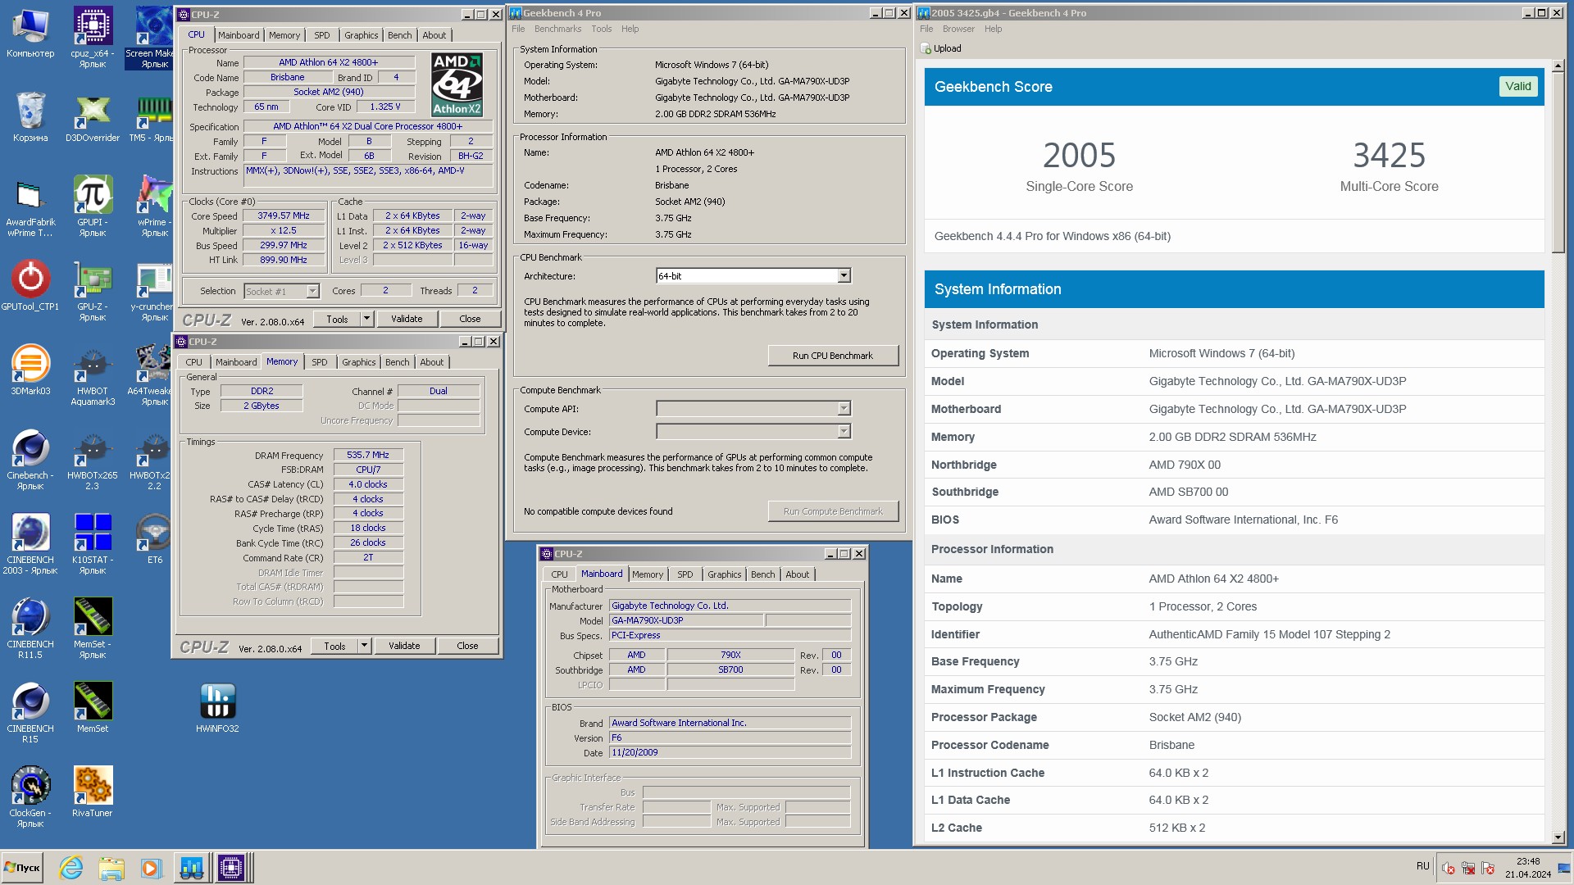Open the Компьютер desktop icon
Viewport: 1574px width, 885px height.
(30, 33)
